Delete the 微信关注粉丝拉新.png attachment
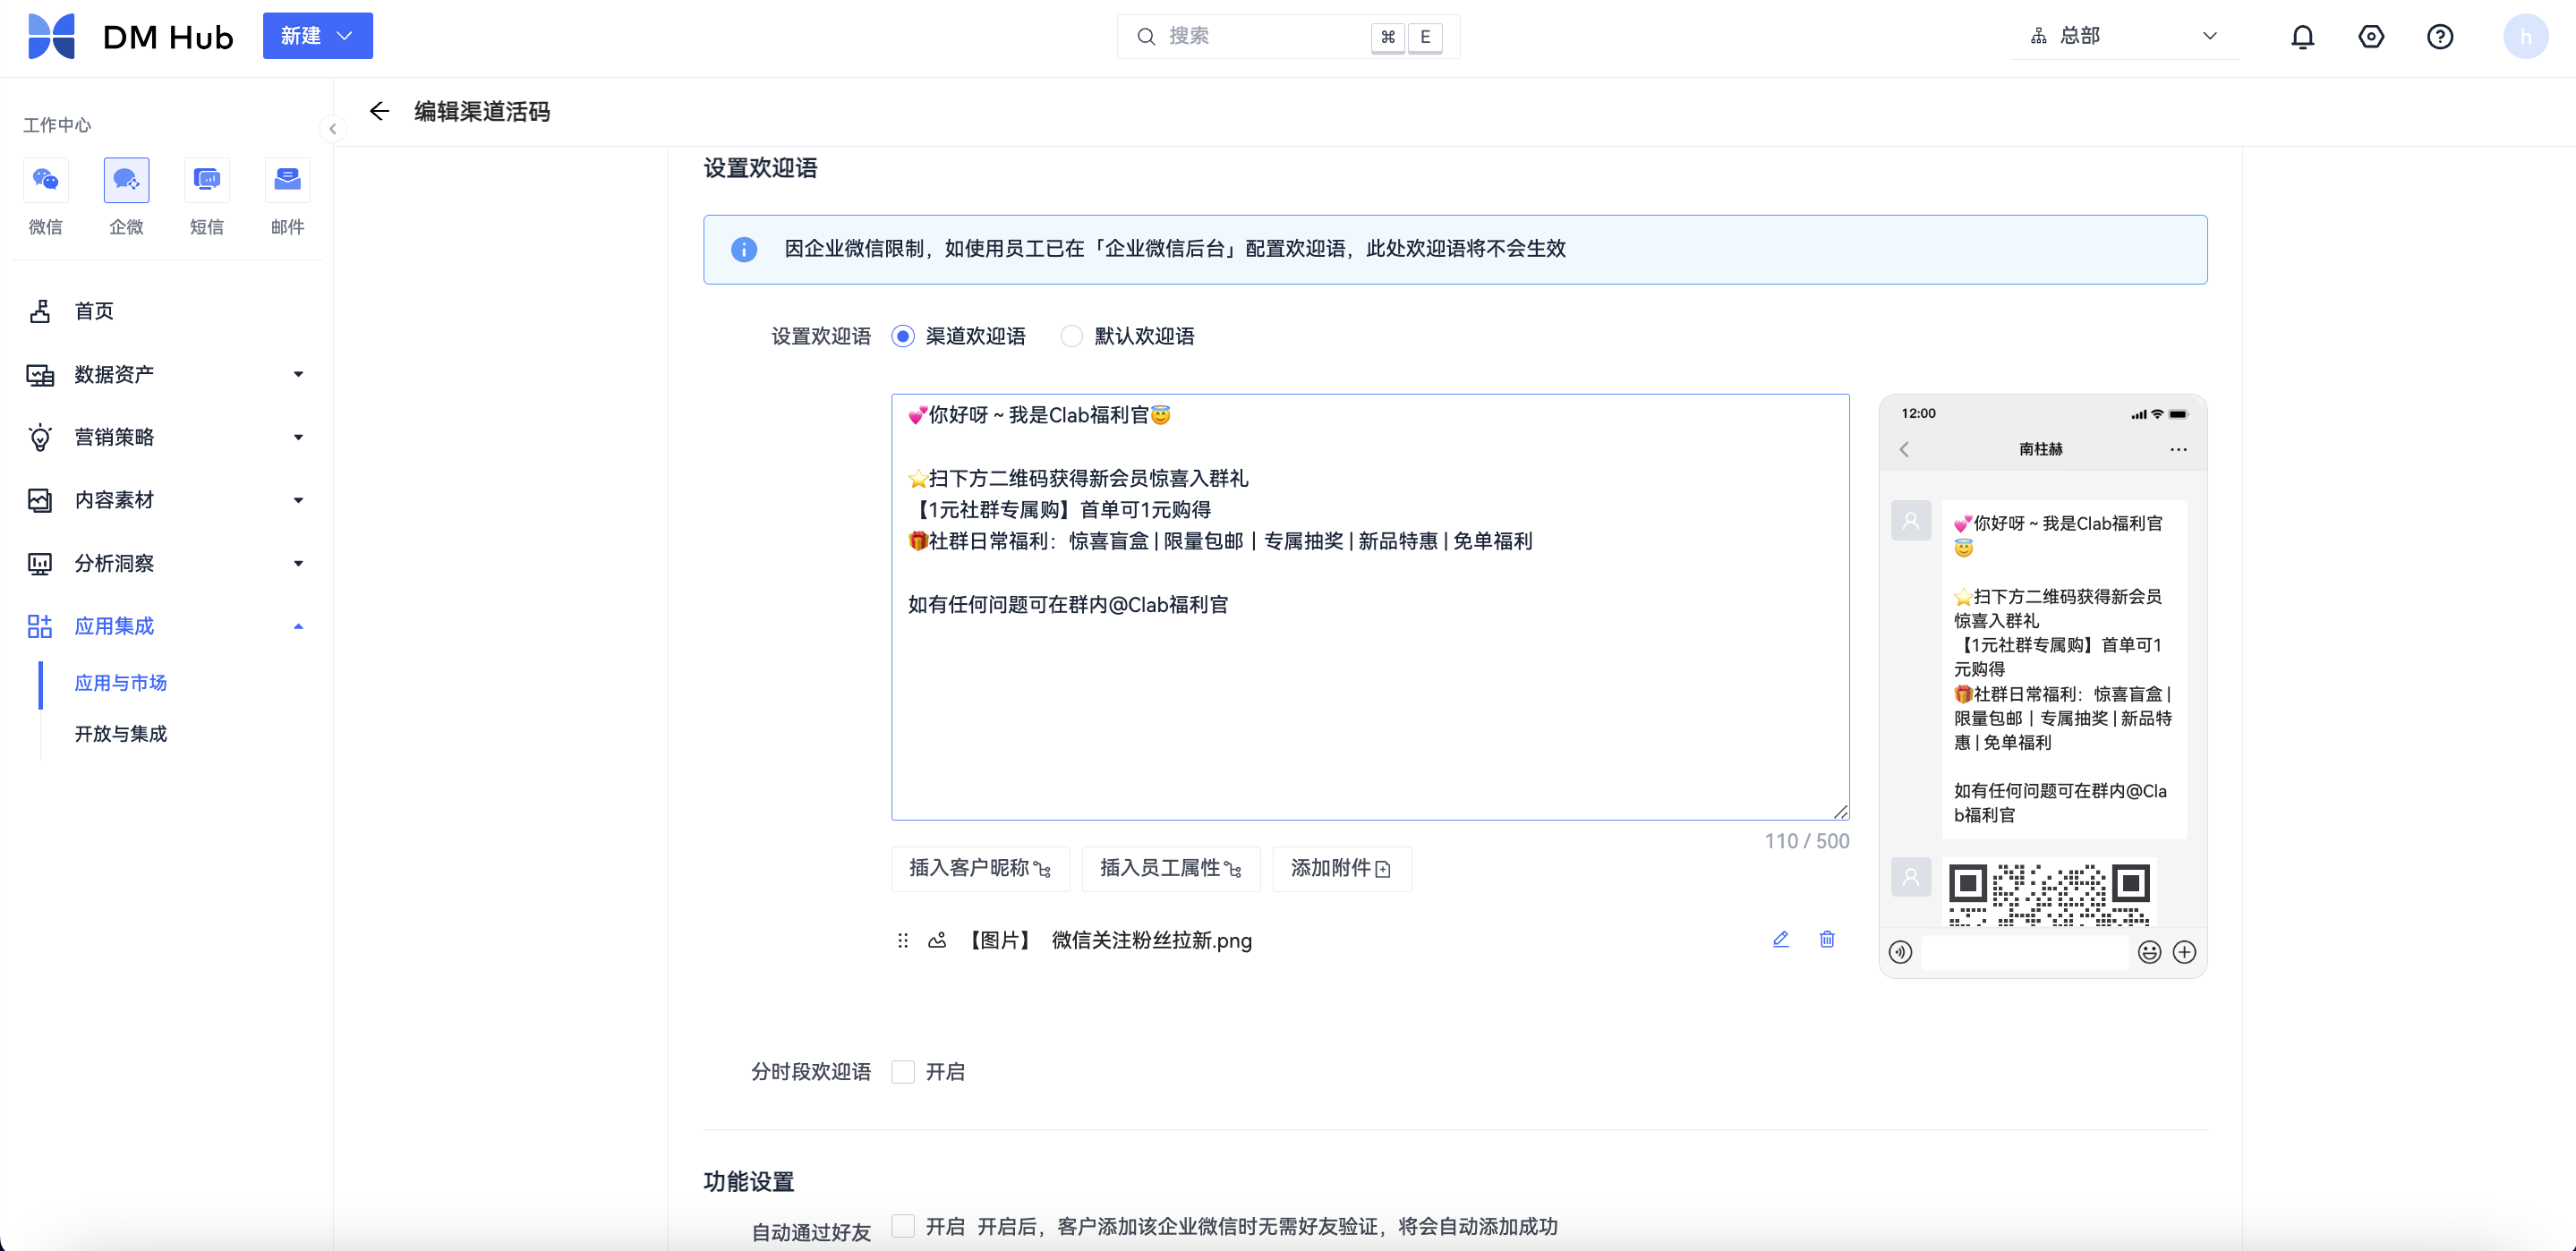Image resolution: width=2576 pixels, height=1251 pixels. pyautogui.click(x=1827, y=939)
